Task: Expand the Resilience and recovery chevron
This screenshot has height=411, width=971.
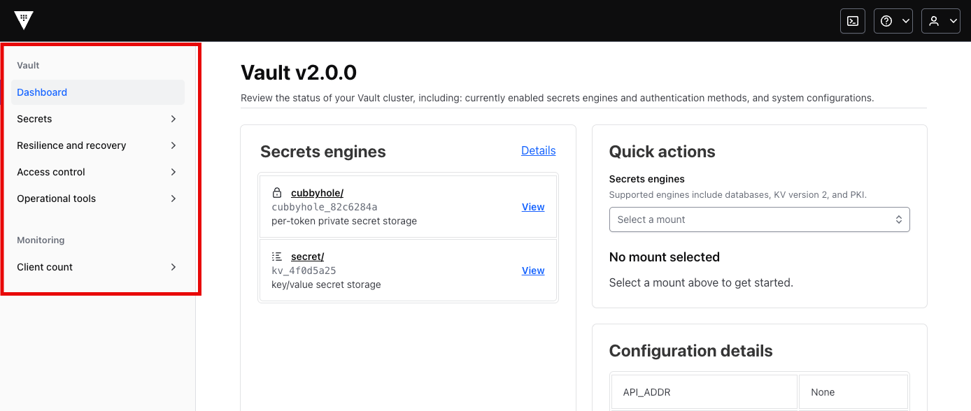Action: (173, 145)
